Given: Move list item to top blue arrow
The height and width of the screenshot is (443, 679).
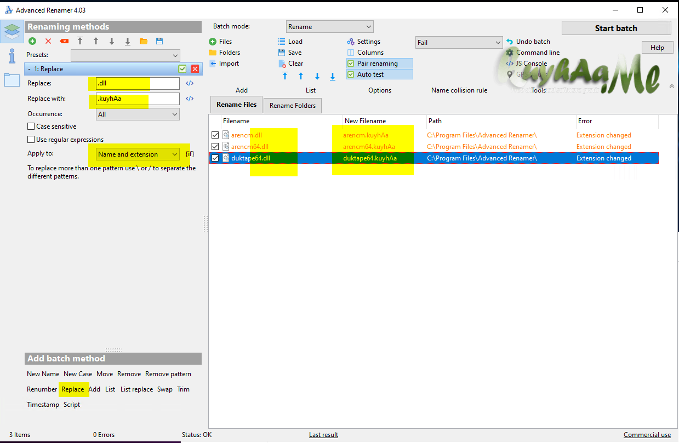Looking at the screenshot, I should (x=285, y=76).
